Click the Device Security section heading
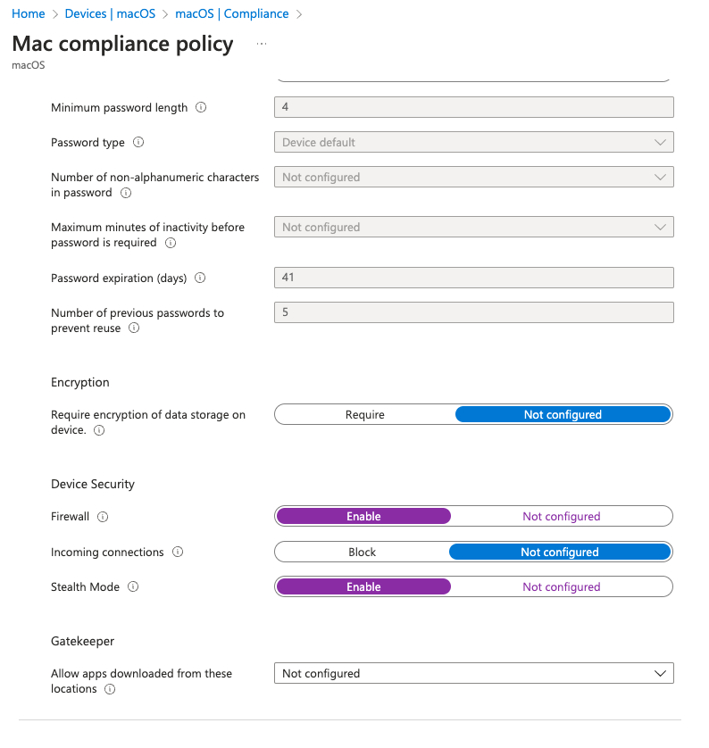Viewport: 709px width, 748px height. (93, 484)
